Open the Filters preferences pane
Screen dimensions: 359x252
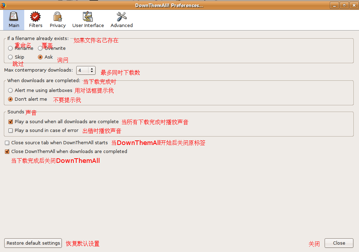tap(35, 20)
